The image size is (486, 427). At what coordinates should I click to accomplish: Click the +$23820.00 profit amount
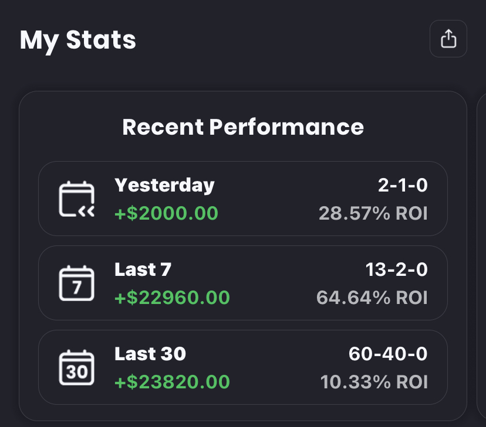pyautogui.click(x=172, y=382)
